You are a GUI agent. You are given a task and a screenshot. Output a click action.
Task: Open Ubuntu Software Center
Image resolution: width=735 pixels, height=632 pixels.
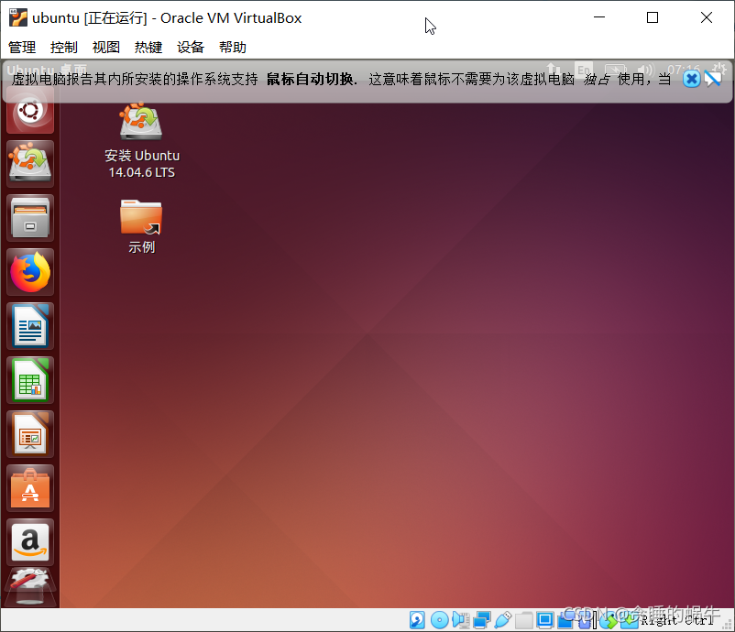click(30, 488)
